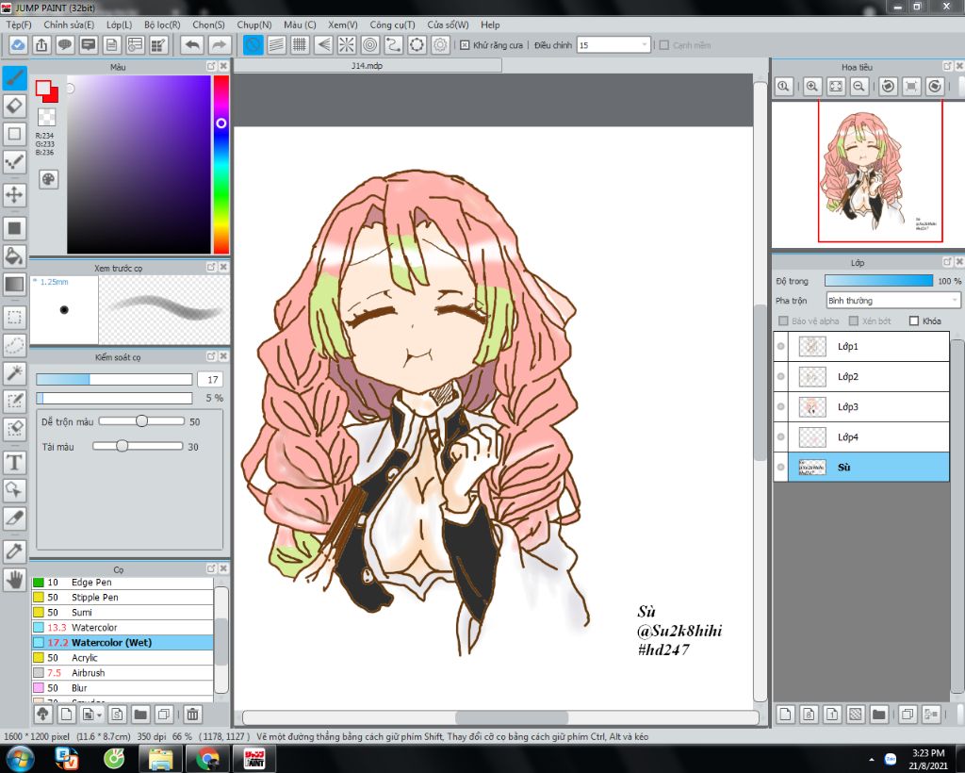
Task: Open snap settings gear icon
Action: (x=440, y=45)
